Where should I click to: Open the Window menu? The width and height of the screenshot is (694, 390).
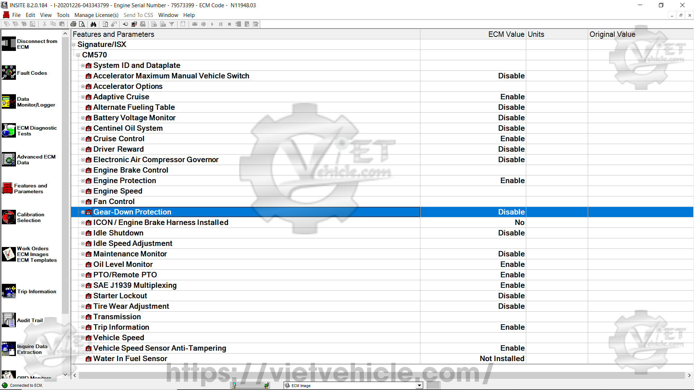168,15
